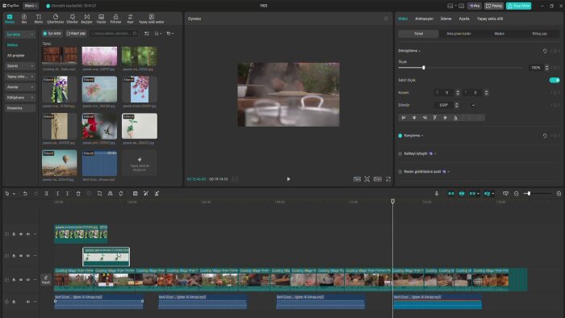Screen dimensions: 565x318
Task: Click the undo arrow in timeline toolbar
Action: click(25, 194)
